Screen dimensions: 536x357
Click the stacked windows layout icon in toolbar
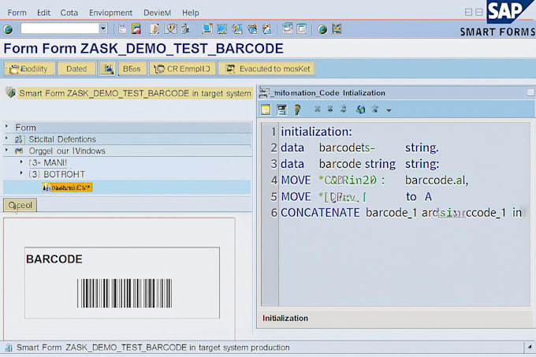point(288,28)
